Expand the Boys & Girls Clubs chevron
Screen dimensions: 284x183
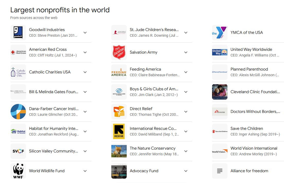point(186,92)
